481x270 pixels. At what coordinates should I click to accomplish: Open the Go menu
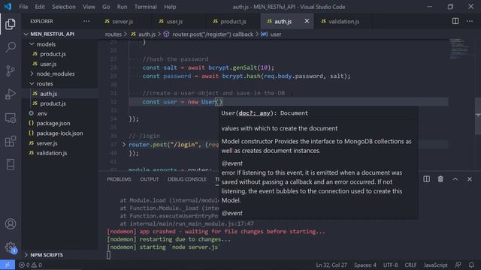(106, 7)
